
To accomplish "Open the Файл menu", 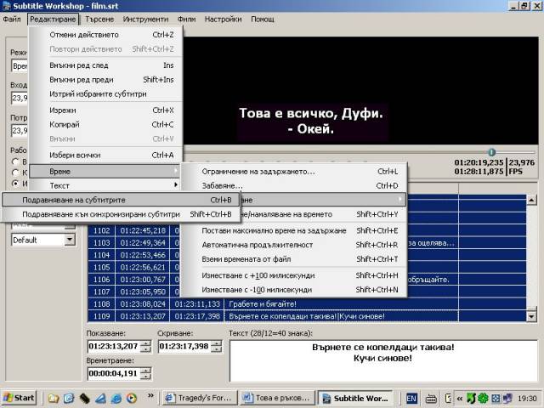I will pos(12,19).
